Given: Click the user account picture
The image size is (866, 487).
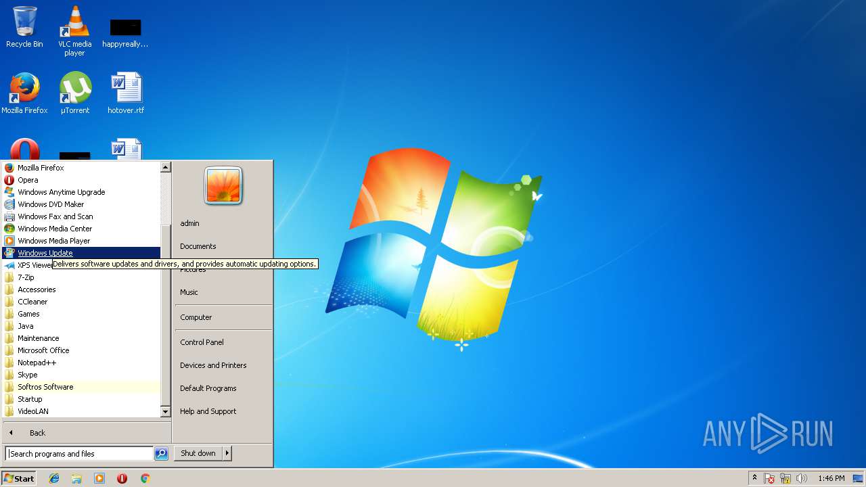Looking at the screenshot, I should [223, 185].
